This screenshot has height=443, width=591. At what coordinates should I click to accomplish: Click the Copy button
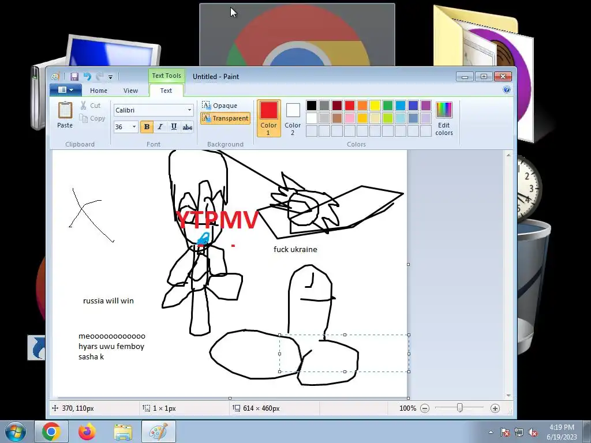click(92, 118)
